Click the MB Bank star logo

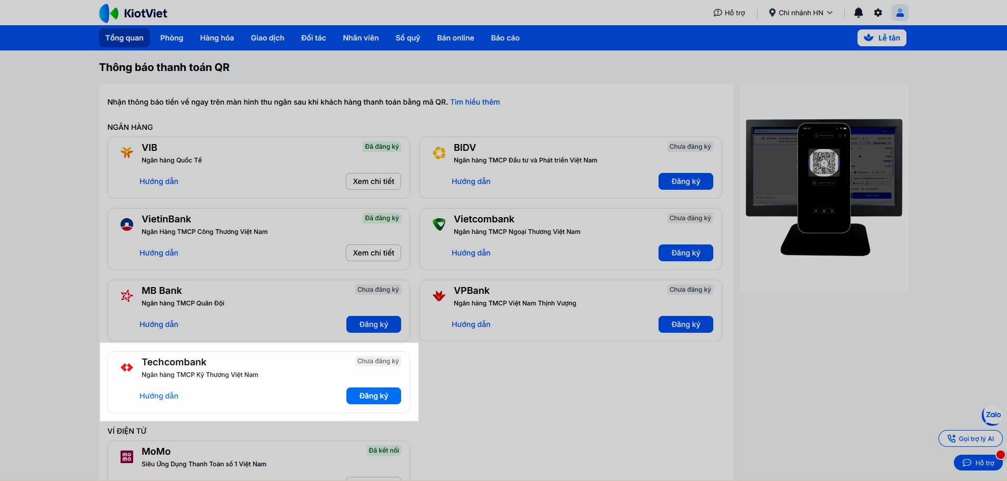(x=127, y=295)
